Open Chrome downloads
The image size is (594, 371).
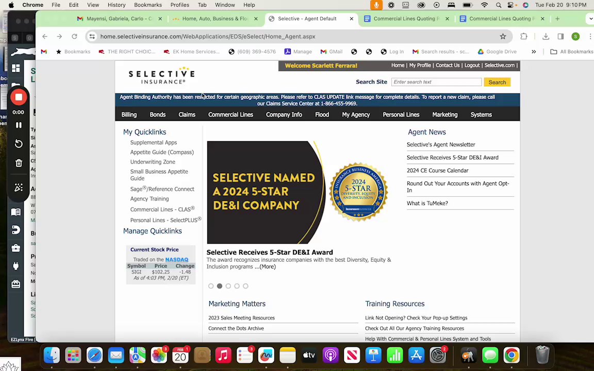[546, 37]
